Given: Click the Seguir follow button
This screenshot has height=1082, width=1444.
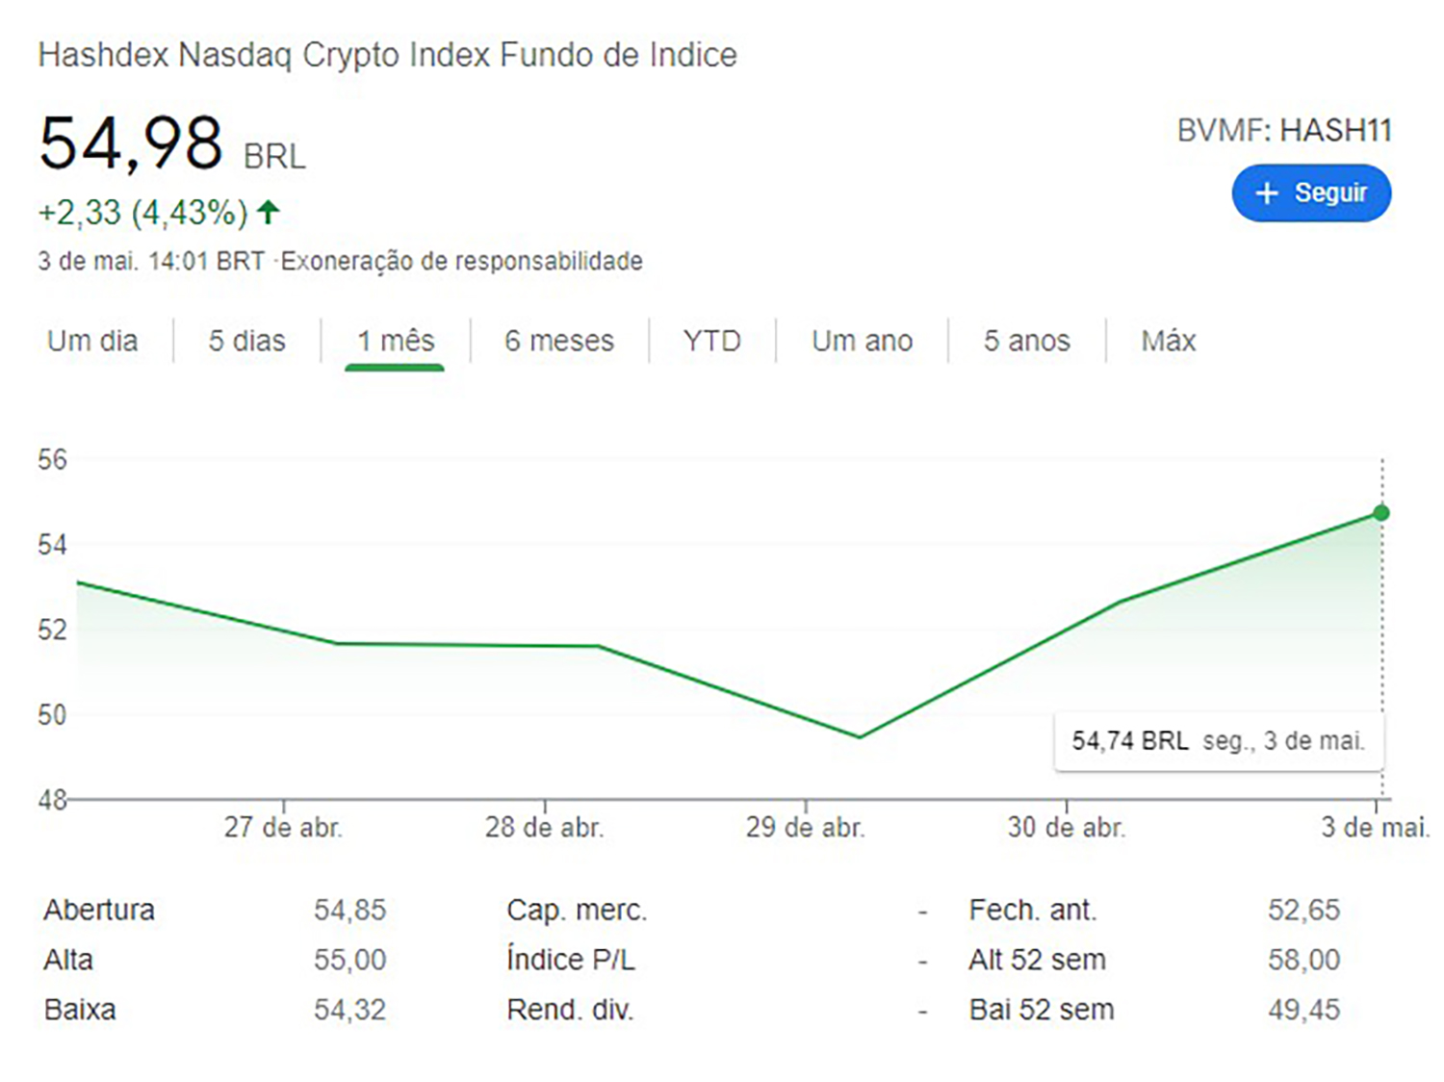Looking at the screenshot, I should point(1311,193).
